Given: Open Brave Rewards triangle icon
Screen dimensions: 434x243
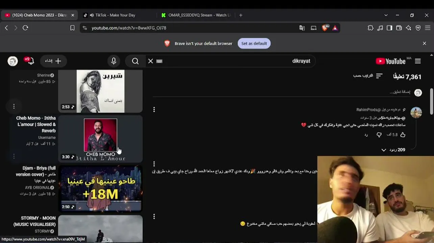Looking at the screenshot, I should pyautogui.click(x=335, y=28).
